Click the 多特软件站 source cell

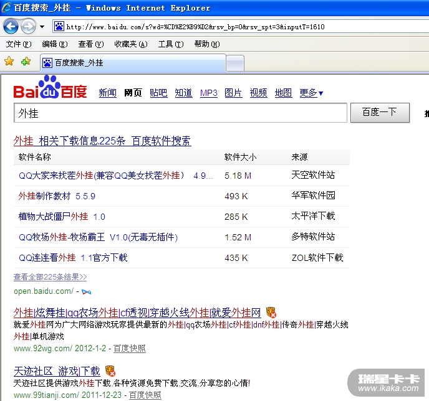tap(313, 237)
